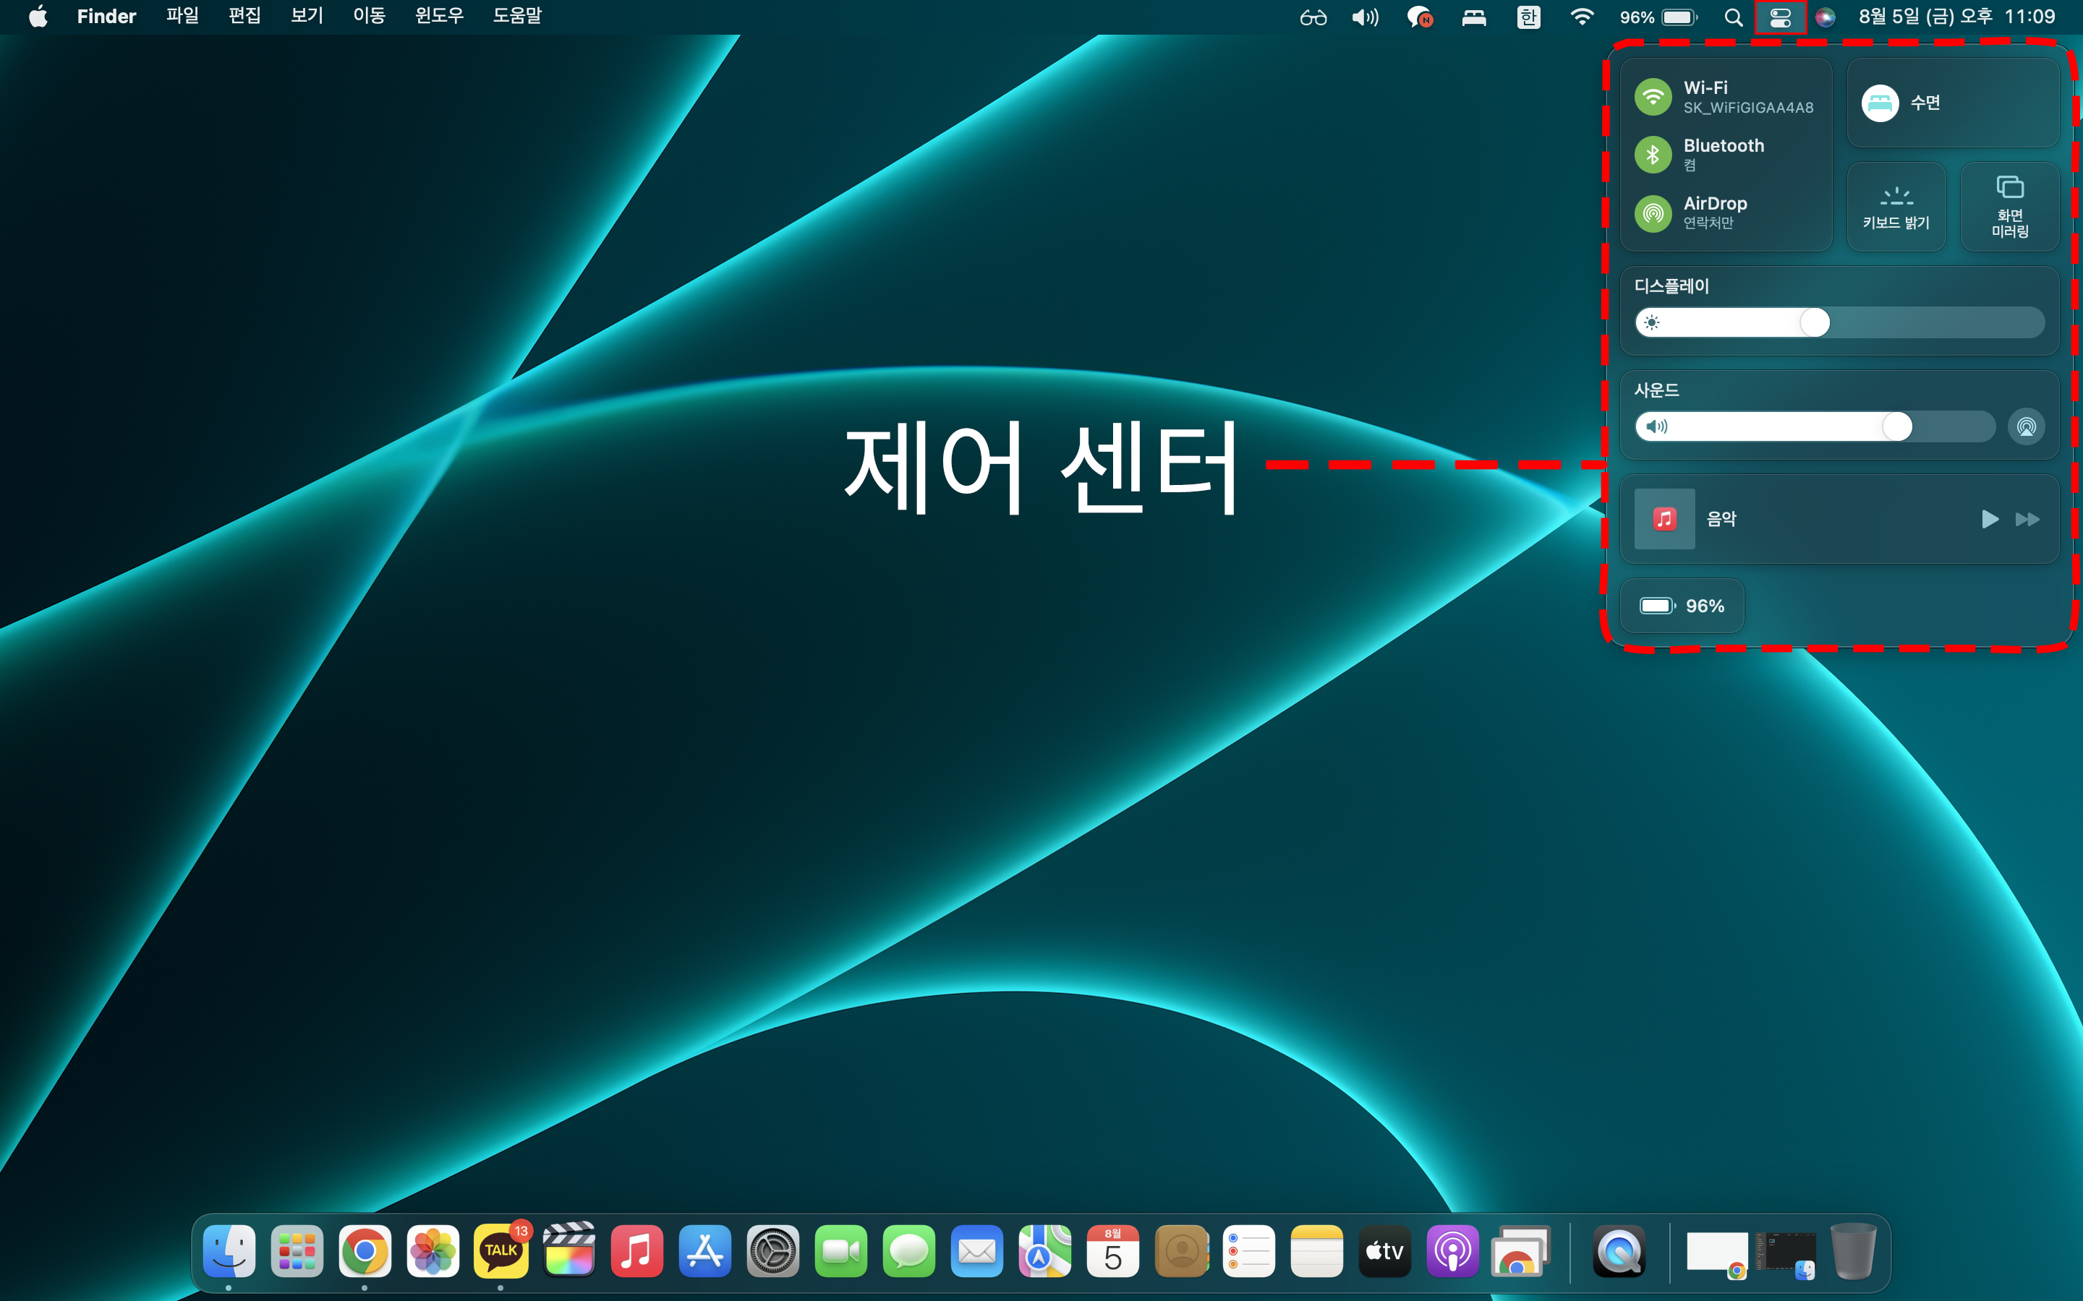This screenshot has height=1301, width=2083.
Task: Open Apple TV app in Dock
Action: tap(1384, 1251)
